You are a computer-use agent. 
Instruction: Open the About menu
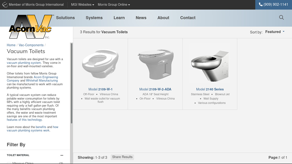[163, 17]
